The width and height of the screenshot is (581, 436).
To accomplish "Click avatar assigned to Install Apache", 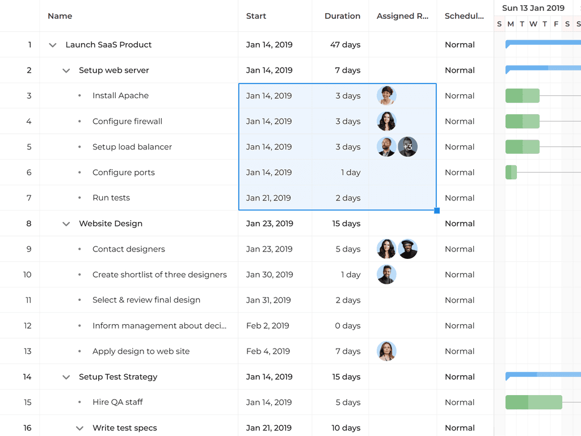I will 386,96.
